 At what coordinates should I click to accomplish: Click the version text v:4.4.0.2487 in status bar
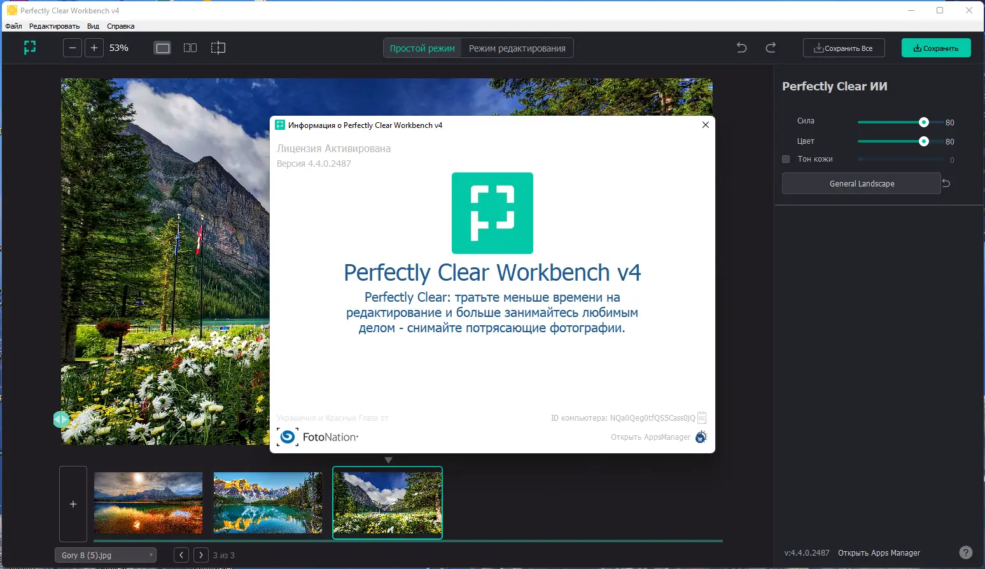[807, 552]
